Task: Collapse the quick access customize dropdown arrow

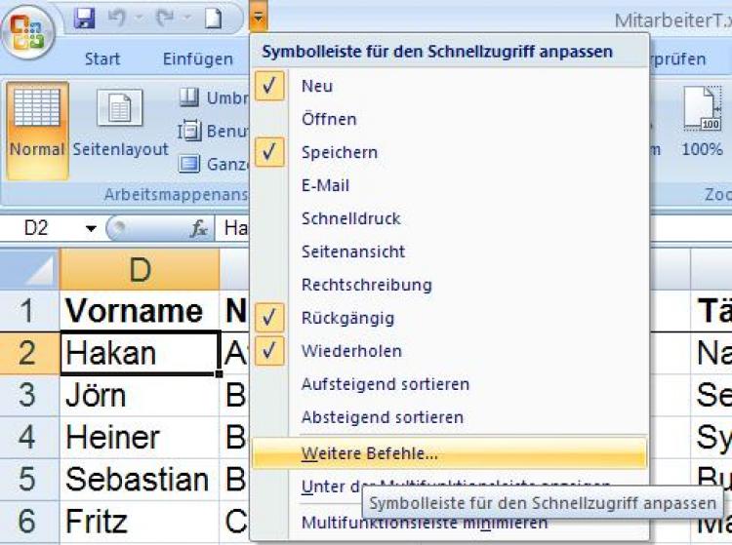Action: pyautogui.click(x=257, y=18)
